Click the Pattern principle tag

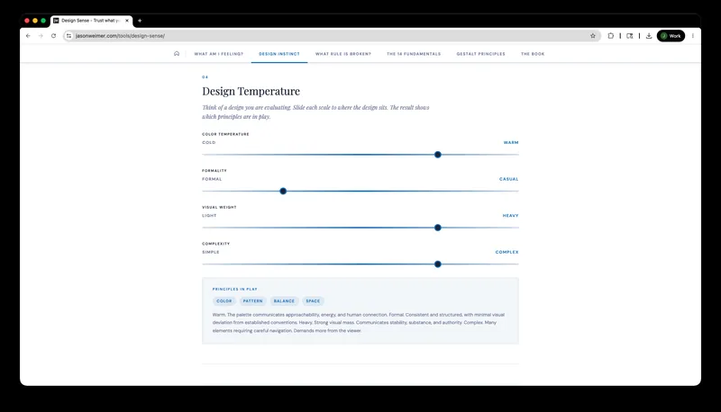[252, 301]
